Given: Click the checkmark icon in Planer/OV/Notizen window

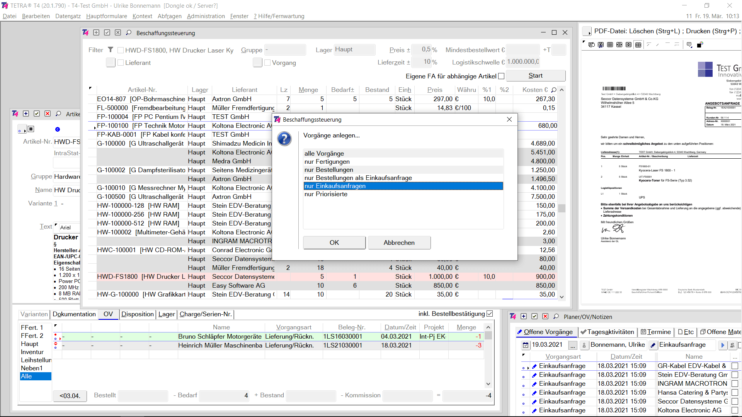Looking at the screenshot, I should click(x=534, y=317).
